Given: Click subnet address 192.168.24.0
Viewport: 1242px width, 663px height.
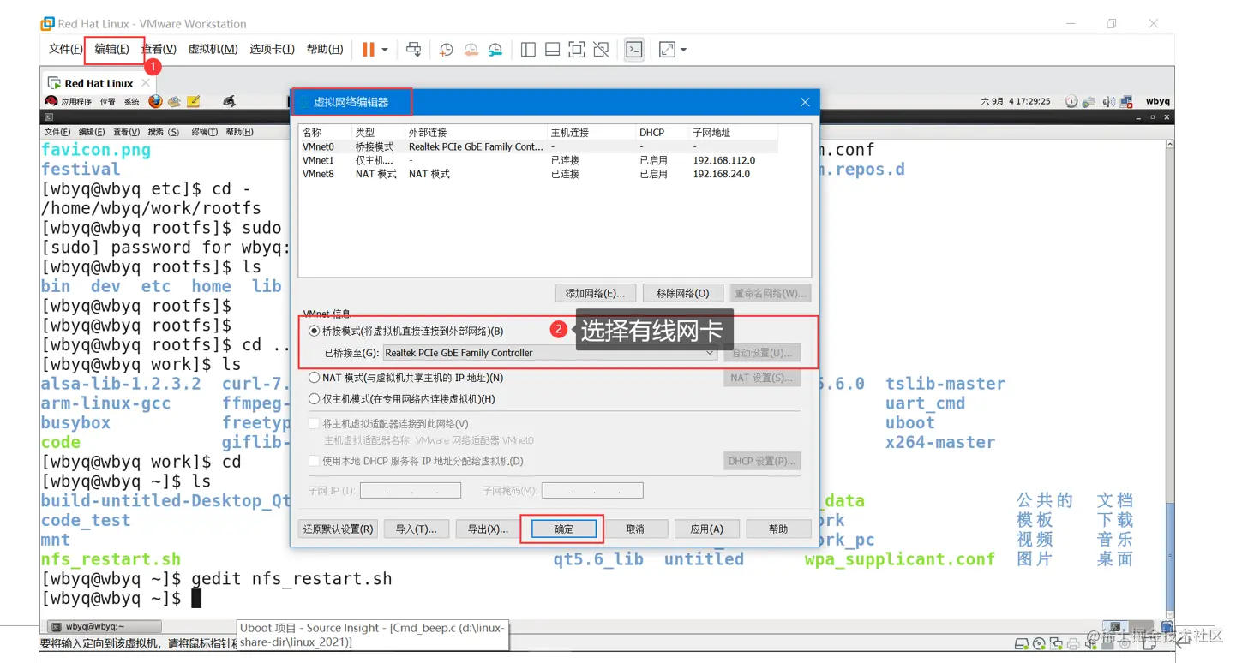Looking at the screenshot, I should click(x=722, y=174).
